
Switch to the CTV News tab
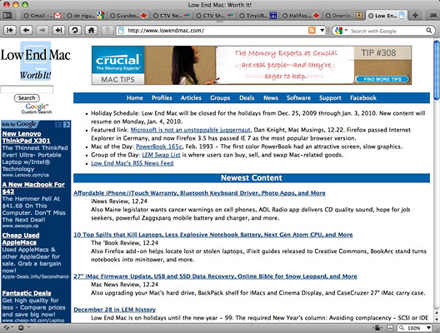coord(171,16)
